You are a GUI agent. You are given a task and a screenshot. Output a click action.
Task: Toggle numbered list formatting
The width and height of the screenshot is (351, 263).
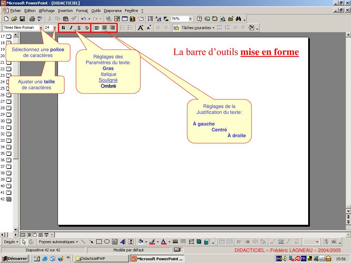click(x=122, y=28)
